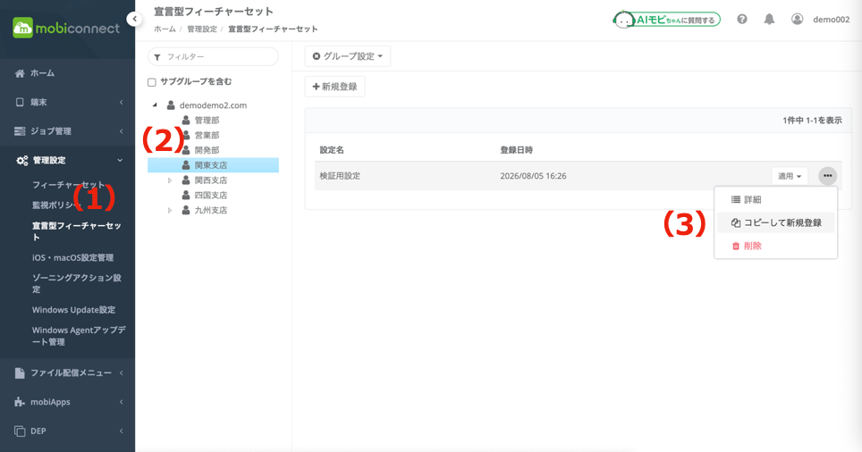Screen dimensions: 862x452
Task: Choose コピーして新規登録 from the context menu
Action: pos(775,222)
